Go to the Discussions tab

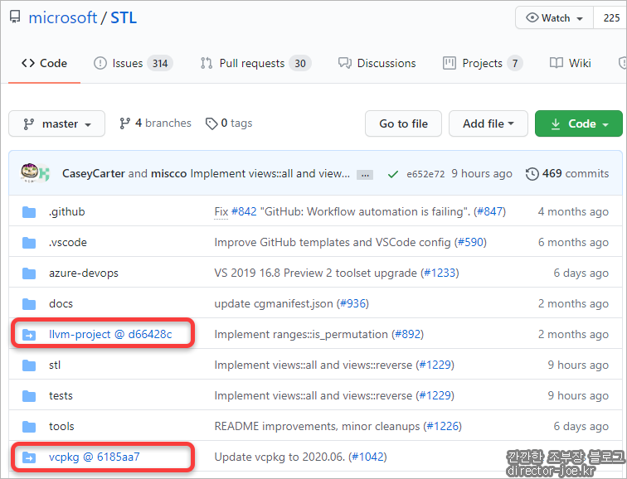tap(377, 63)
